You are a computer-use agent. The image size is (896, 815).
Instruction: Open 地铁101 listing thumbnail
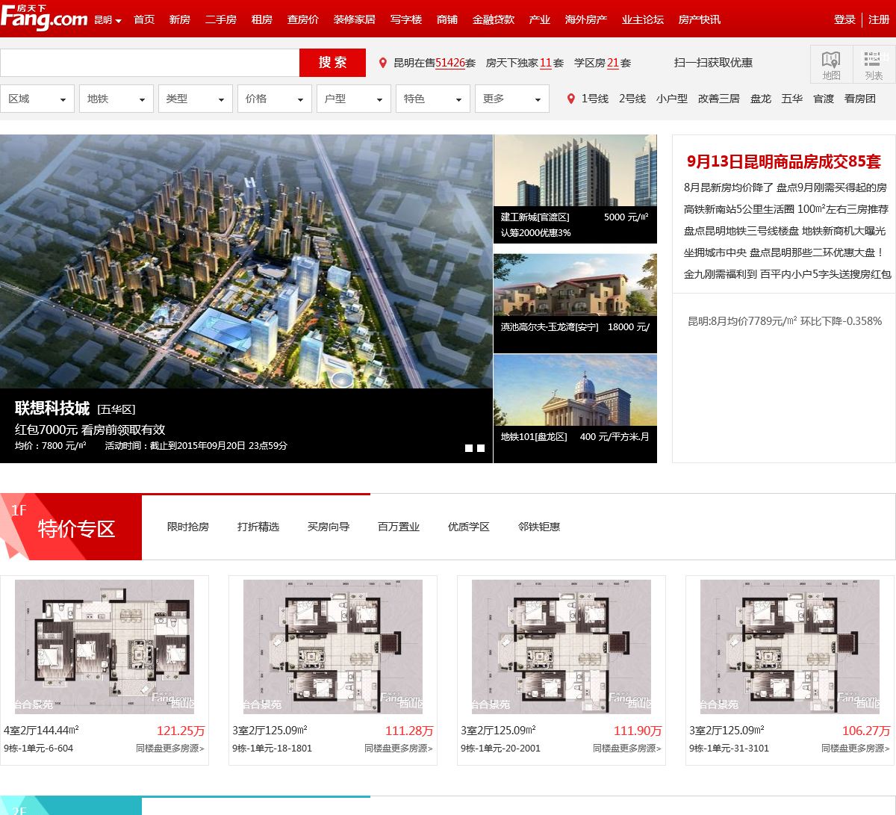tap(575, 390)
